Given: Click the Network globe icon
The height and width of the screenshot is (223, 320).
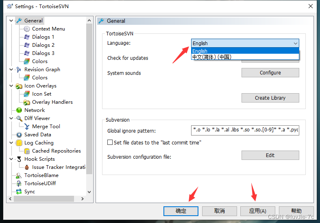Looking at the screenshot, I should 19,110.
